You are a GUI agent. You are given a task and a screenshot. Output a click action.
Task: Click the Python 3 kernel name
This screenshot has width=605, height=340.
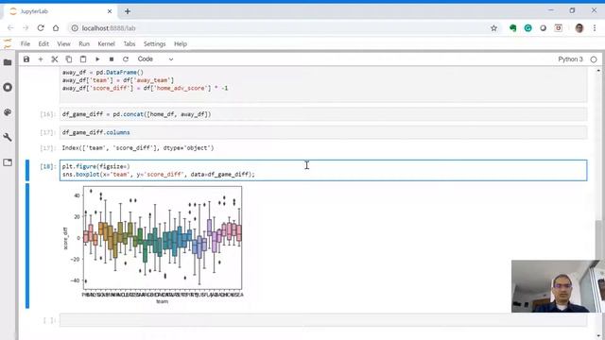pos(570,59)
